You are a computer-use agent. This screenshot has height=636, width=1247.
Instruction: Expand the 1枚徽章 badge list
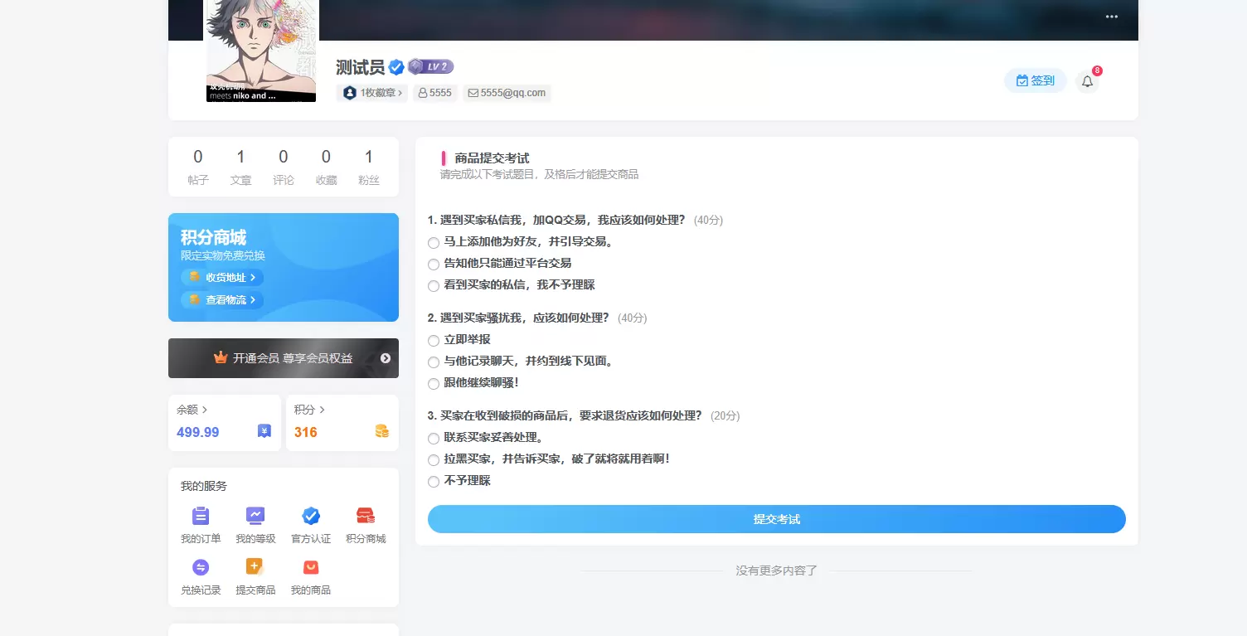point(372,93)
